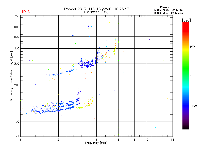Click x-axis tick label '16'
This screenshot has height=152, width=203.
[x=173, y=140]
